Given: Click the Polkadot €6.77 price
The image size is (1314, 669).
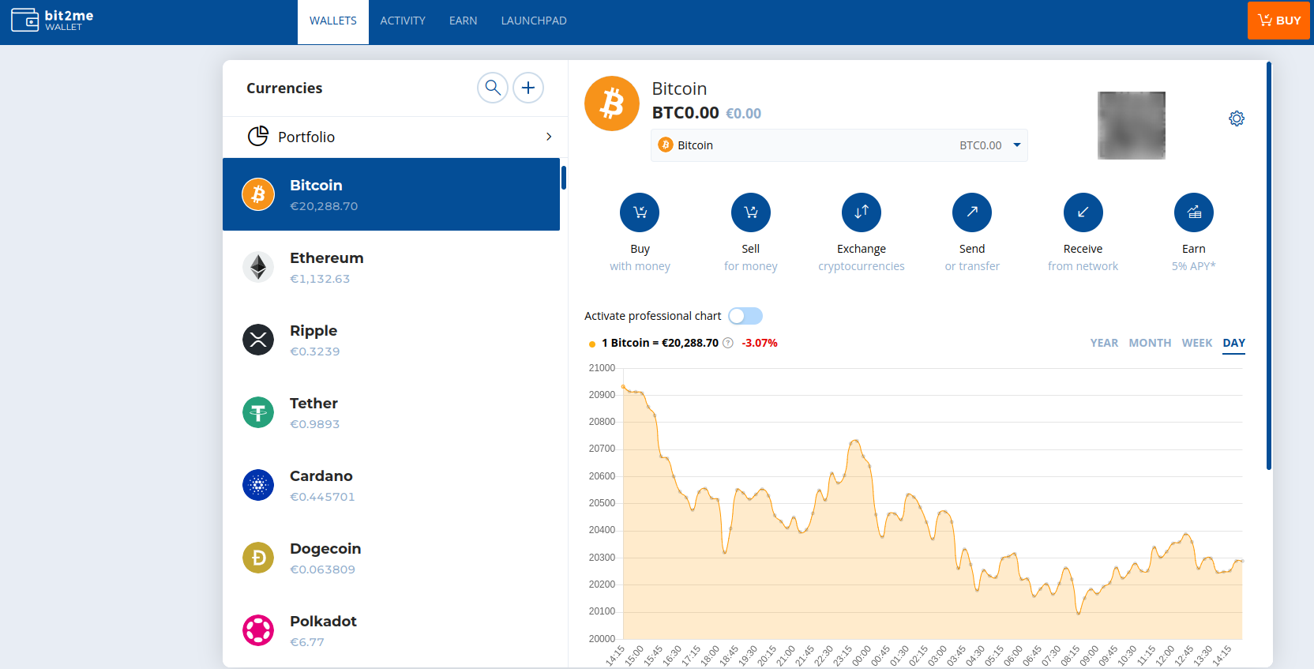Looking at the screenshot, I should coord(307,642).
